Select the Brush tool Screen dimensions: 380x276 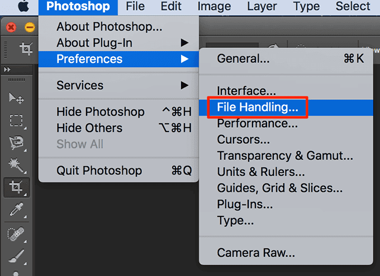(16, 255)
